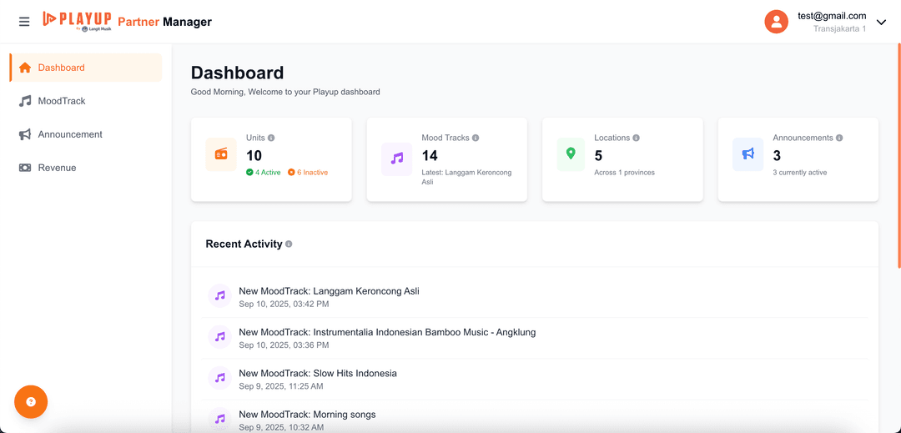Click the Sep 10, 2025, 03:36 PM timestamp
Screen dimensions: 901x433
click(284, 345)
